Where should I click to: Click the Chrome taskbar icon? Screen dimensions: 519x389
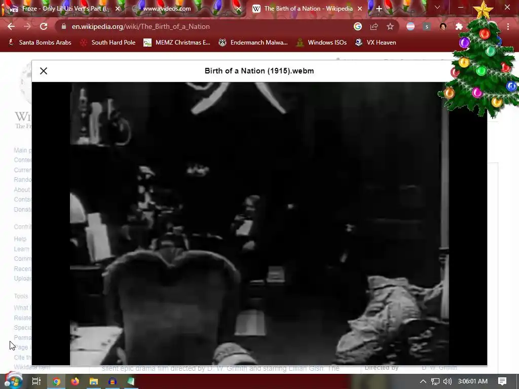pos(57,381)
